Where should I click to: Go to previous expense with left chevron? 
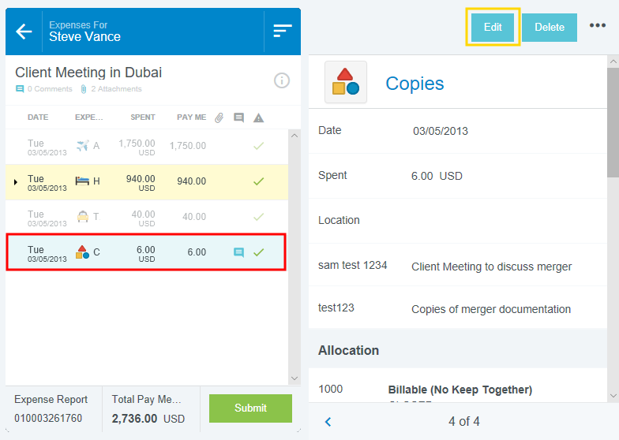(x=328, y=422)
